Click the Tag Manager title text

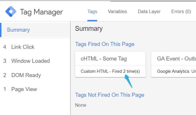tap(41, 12)
